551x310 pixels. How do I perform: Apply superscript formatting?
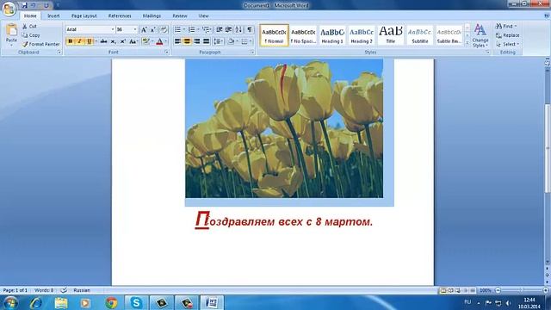122,41
